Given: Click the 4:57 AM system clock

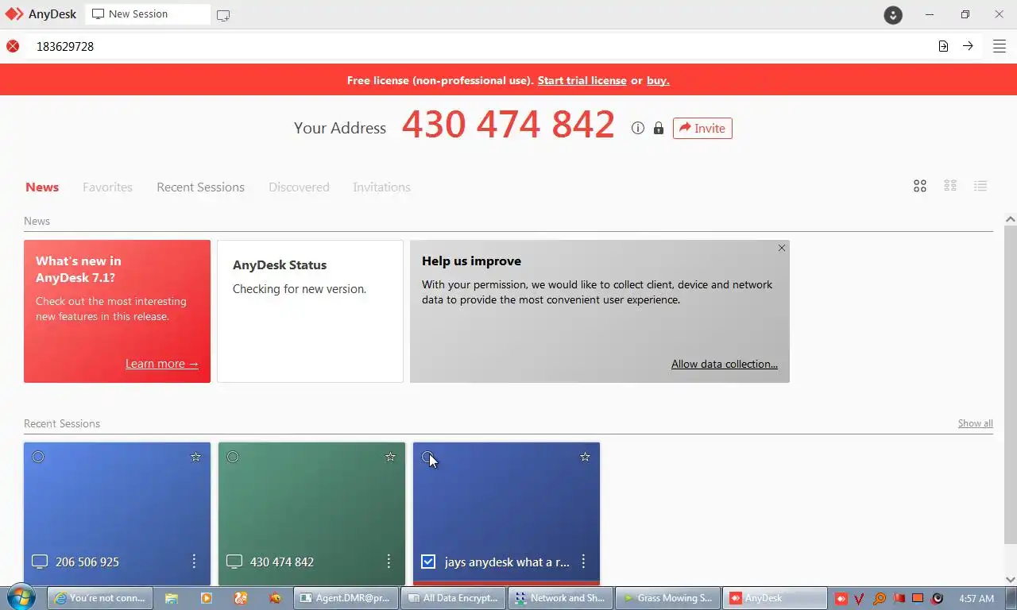Looking at the screenshot, I should click(976, 598).
